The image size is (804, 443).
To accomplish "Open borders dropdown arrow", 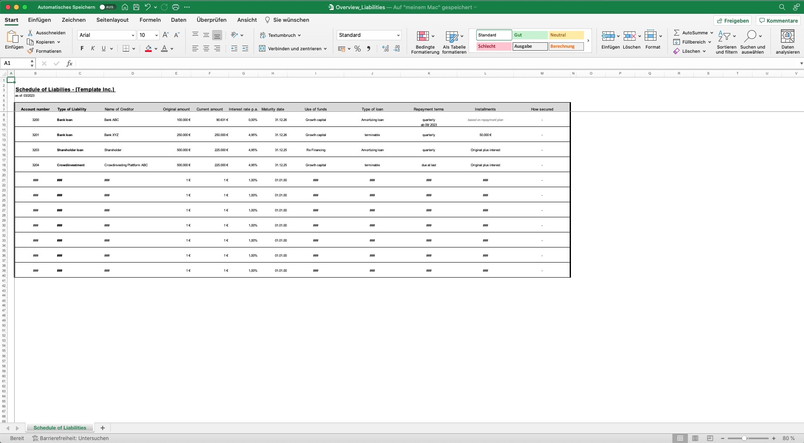I will point(133,49).
